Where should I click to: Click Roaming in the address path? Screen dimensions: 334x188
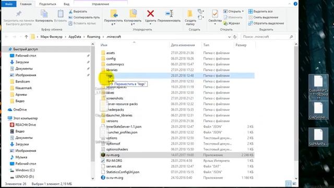click(x=93, y=37)
